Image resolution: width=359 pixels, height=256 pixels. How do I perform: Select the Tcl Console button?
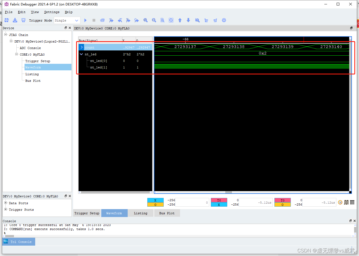(x=19, y=242)
